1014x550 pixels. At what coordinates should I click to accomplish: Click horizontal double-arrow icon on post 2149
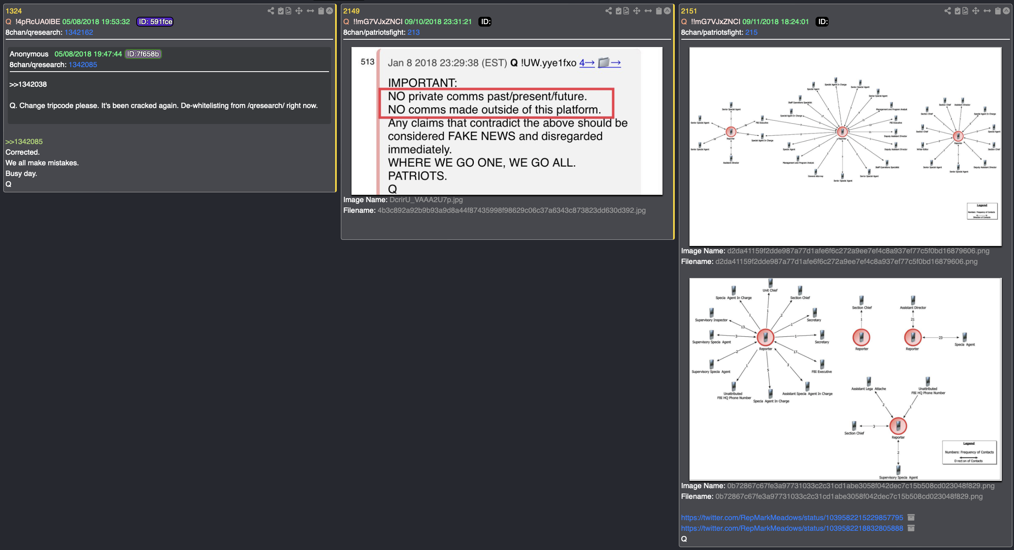click(x=648, y=11)
